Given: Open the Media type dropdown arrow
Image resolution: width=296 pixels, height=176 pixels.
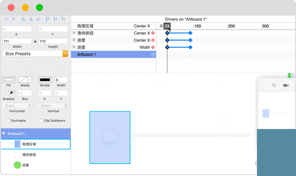Looking at the screenshot, I should [x=30, y=80].
